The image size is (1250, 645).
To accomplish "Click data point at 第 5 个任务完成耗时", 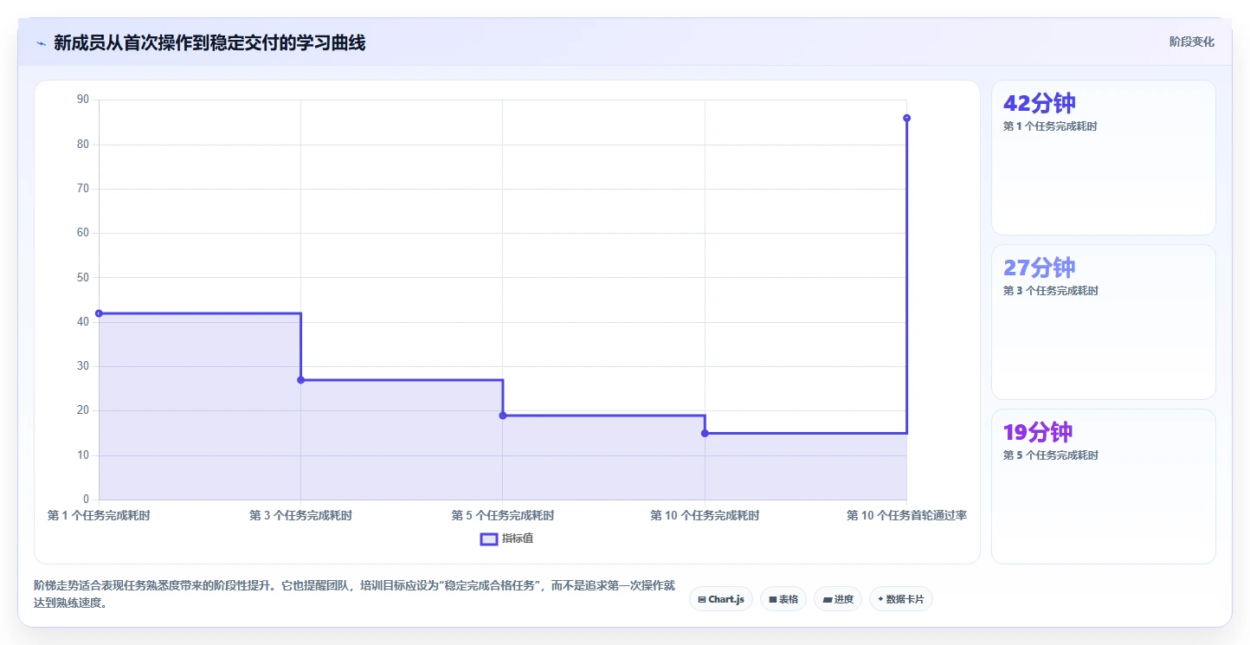I will 503,416.
